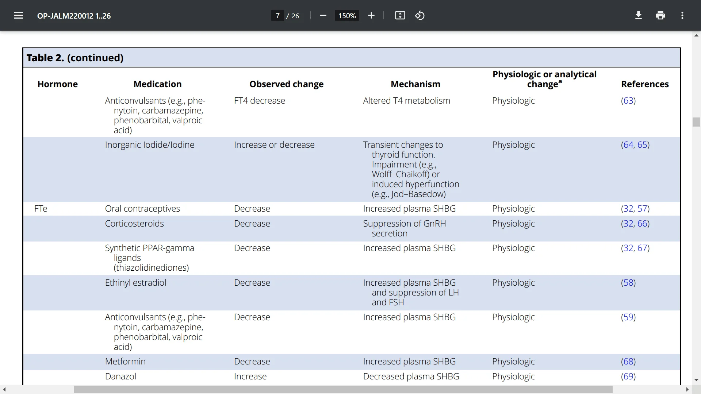Screen dimensions: 701x394
Task: Click the 'Table 2. (continued)' heading
Action: pyautogui.click(x=75, y=58)
